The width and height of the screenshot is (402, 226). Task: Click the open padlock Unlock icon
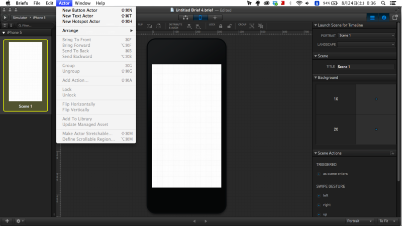tap(230, 26)
